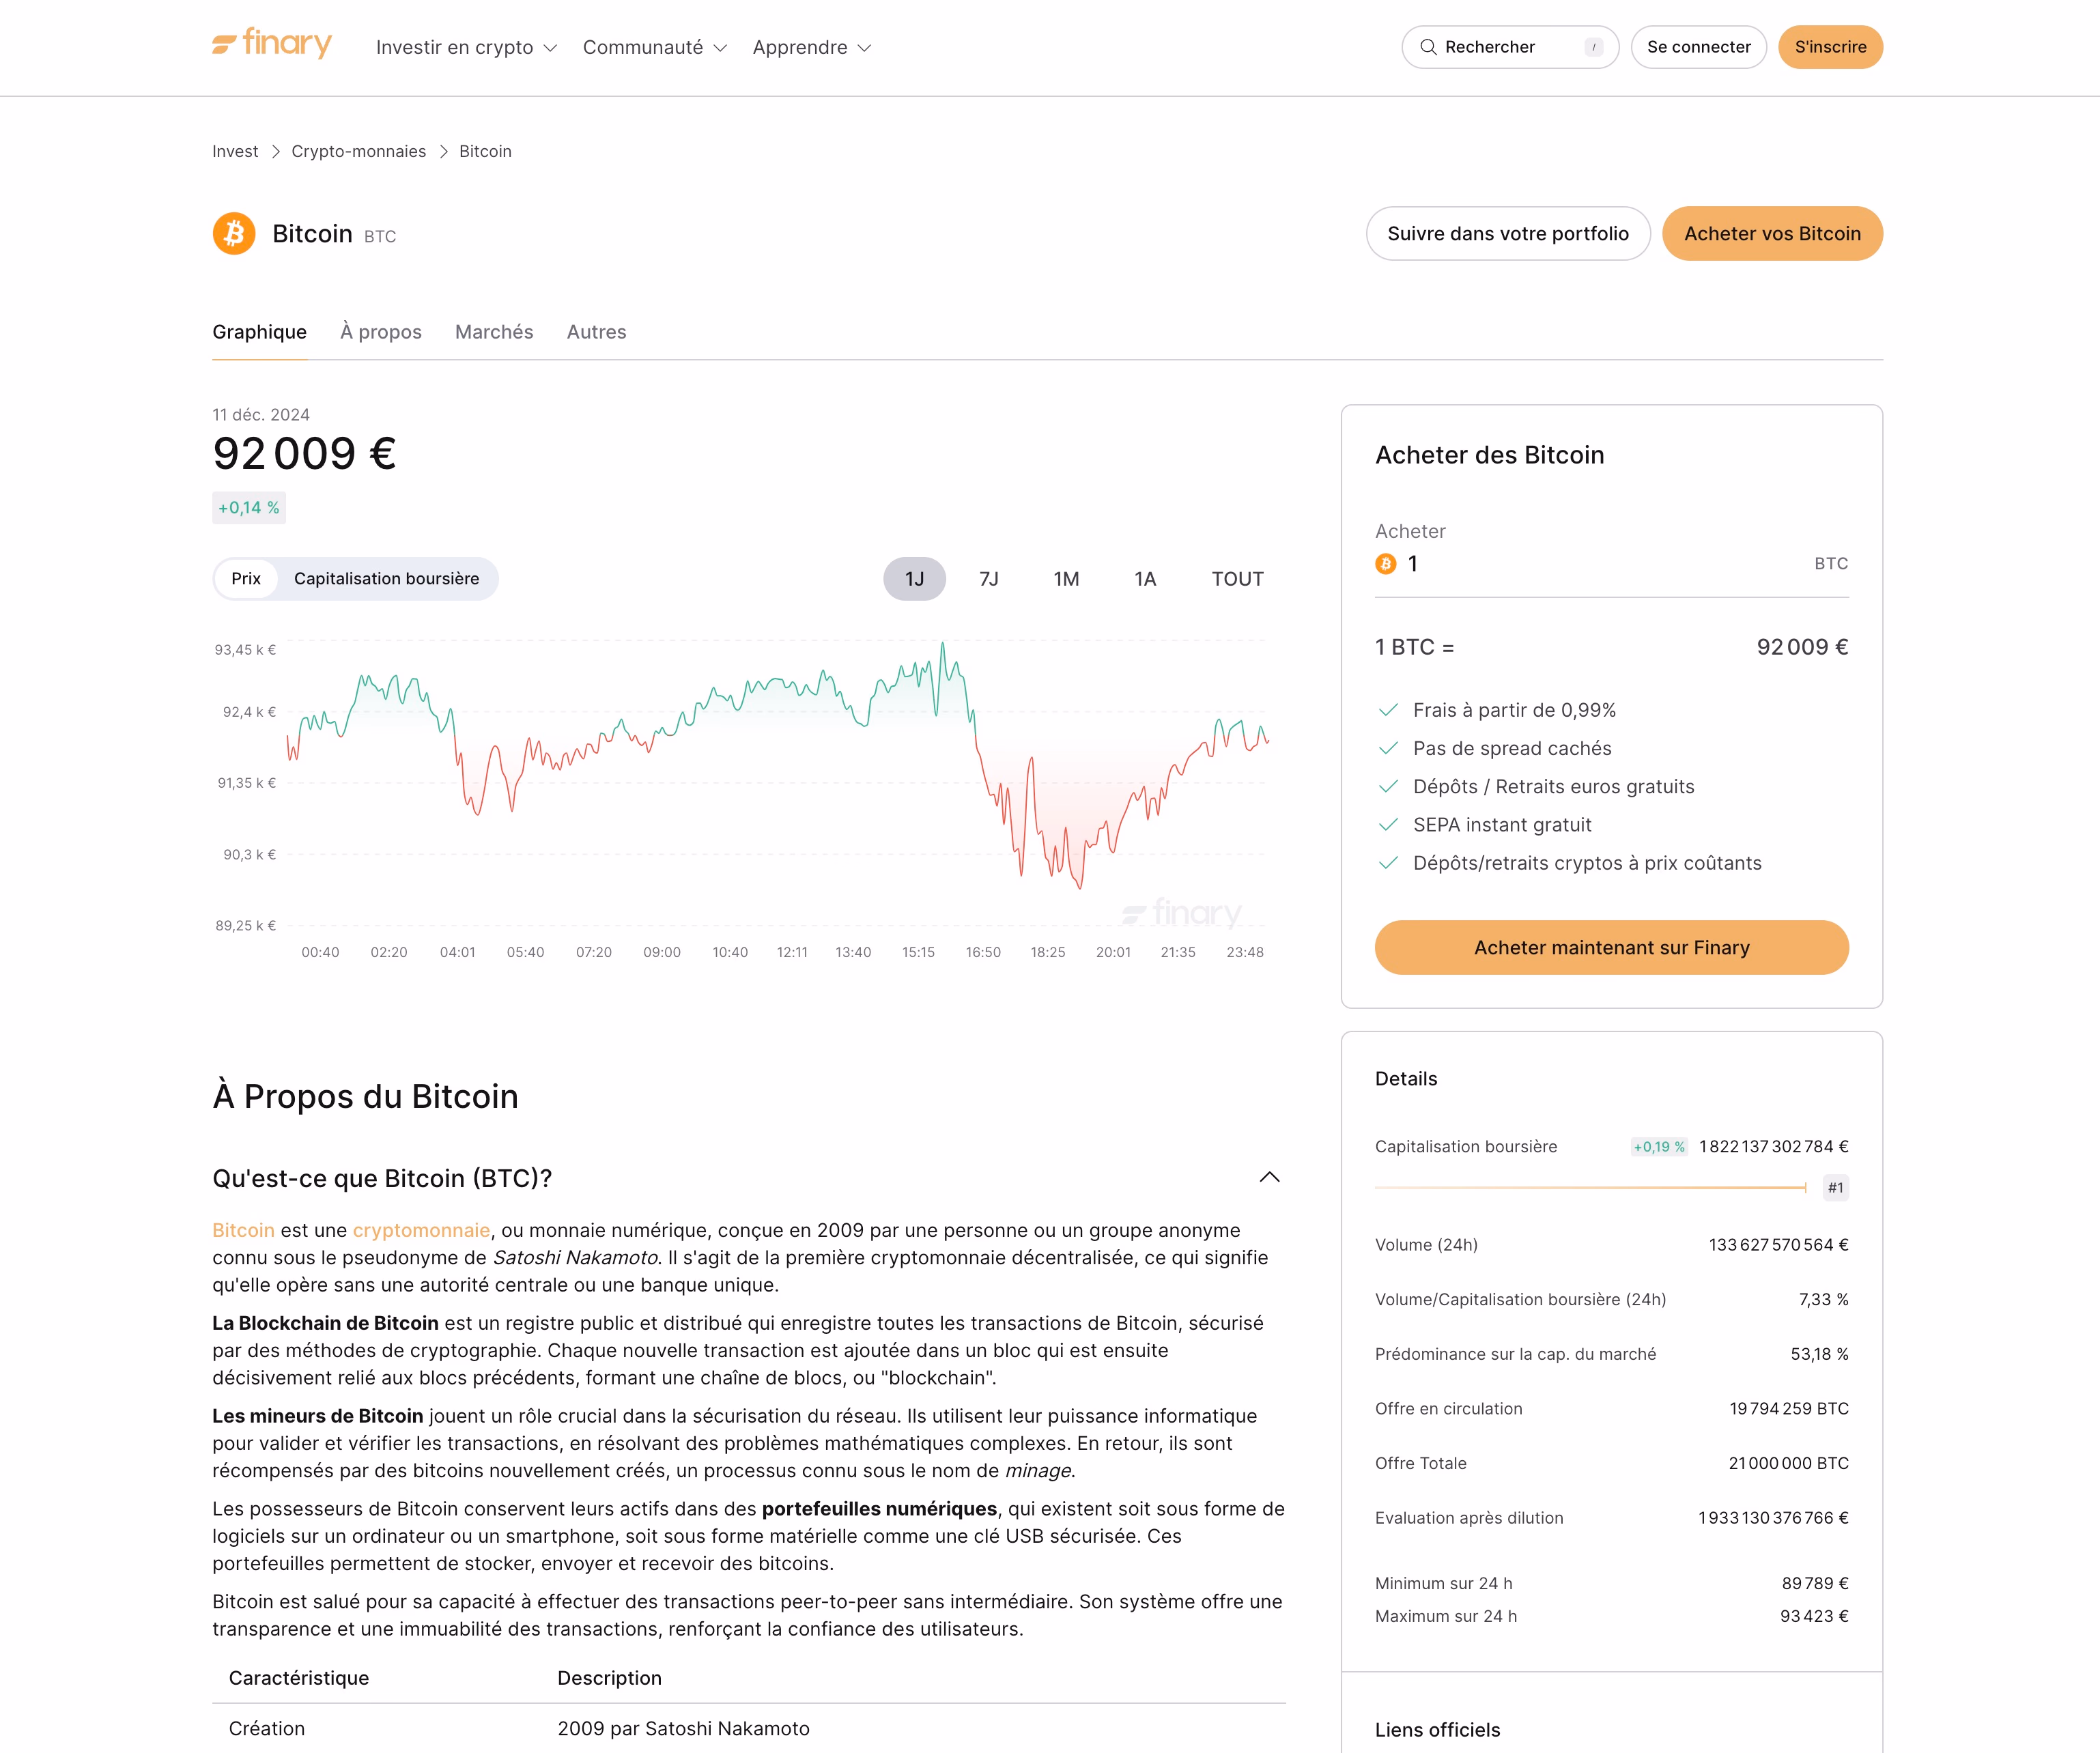Select the TOUT time range option
This screenshot has width=2100, height=1753.
(1236, 578)
